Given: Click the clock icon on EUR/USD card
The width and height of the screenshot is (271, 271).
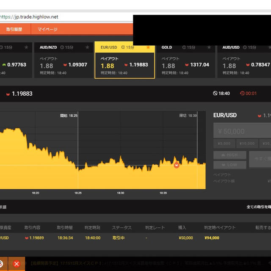Looking at the screenshot, I should (x=123, y=47).
